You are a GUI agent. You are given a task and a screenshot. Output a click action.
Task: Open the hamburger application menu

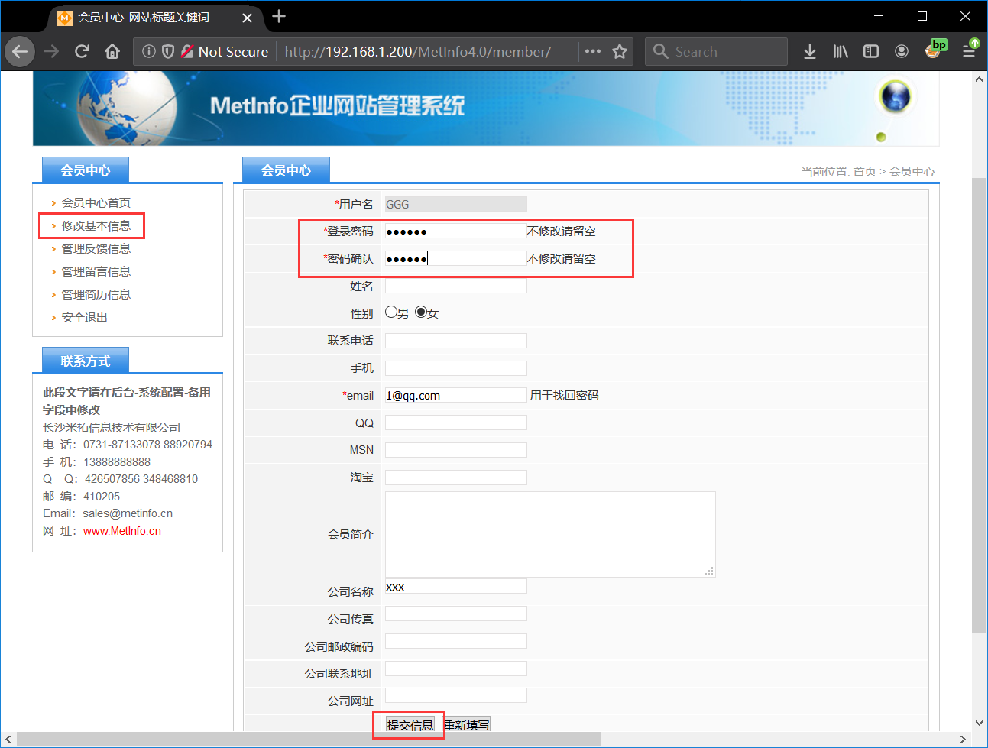[969, 51]
